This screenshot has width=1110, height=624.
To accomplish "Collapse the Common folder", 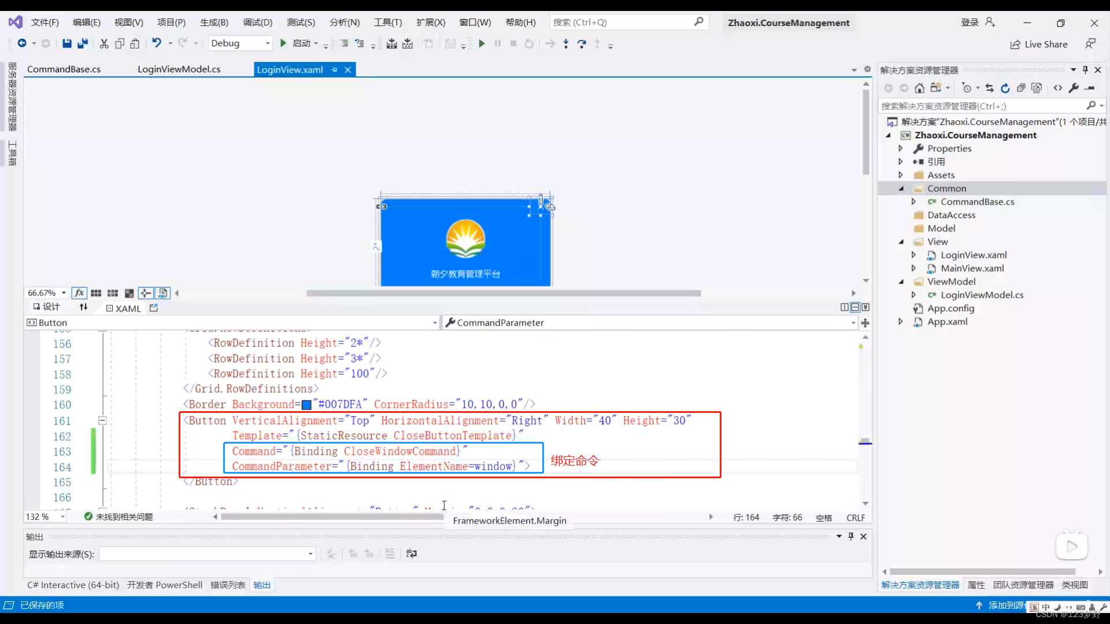I will pyautogui.click(x=901, y=189).
